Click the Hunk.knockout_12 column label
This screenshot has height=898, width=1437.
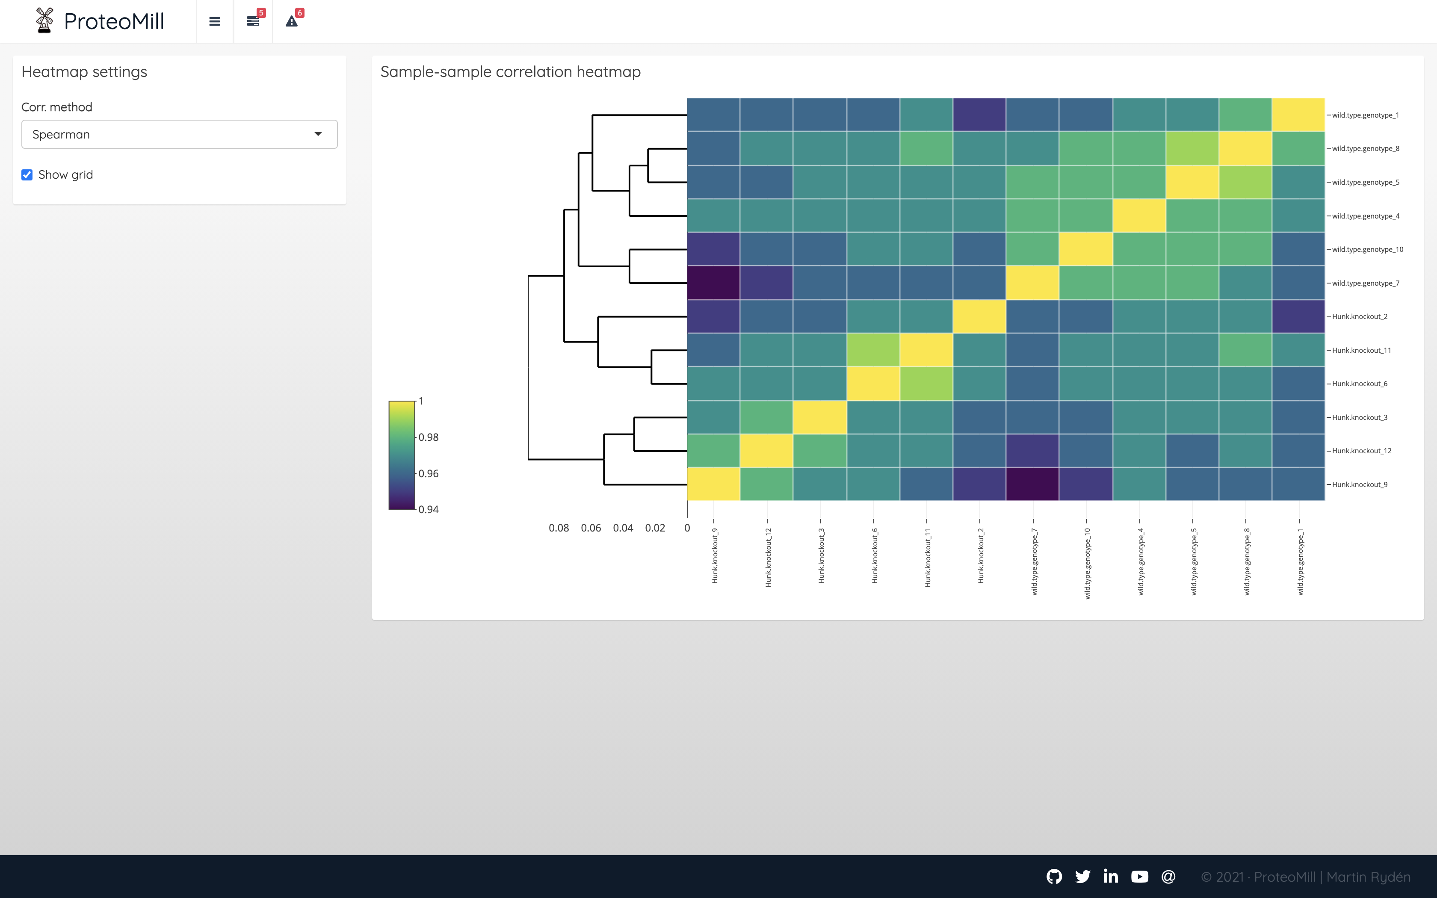click(x=768, y=557)
